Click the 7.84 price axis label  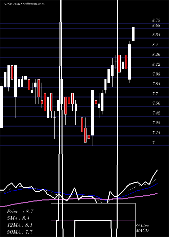156,84
